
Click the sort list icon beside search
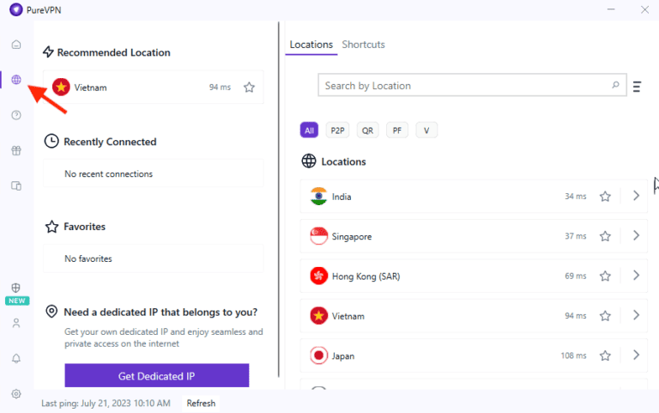pos(637,86)
